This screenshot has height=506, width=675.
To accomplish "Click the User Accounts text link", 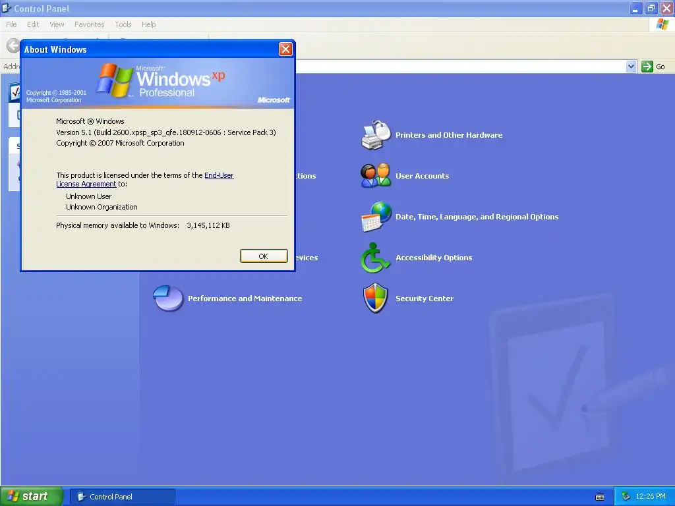I will [423, 176].
